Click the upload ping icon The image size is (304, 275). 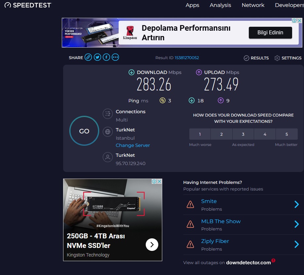[x=221, y=100]
